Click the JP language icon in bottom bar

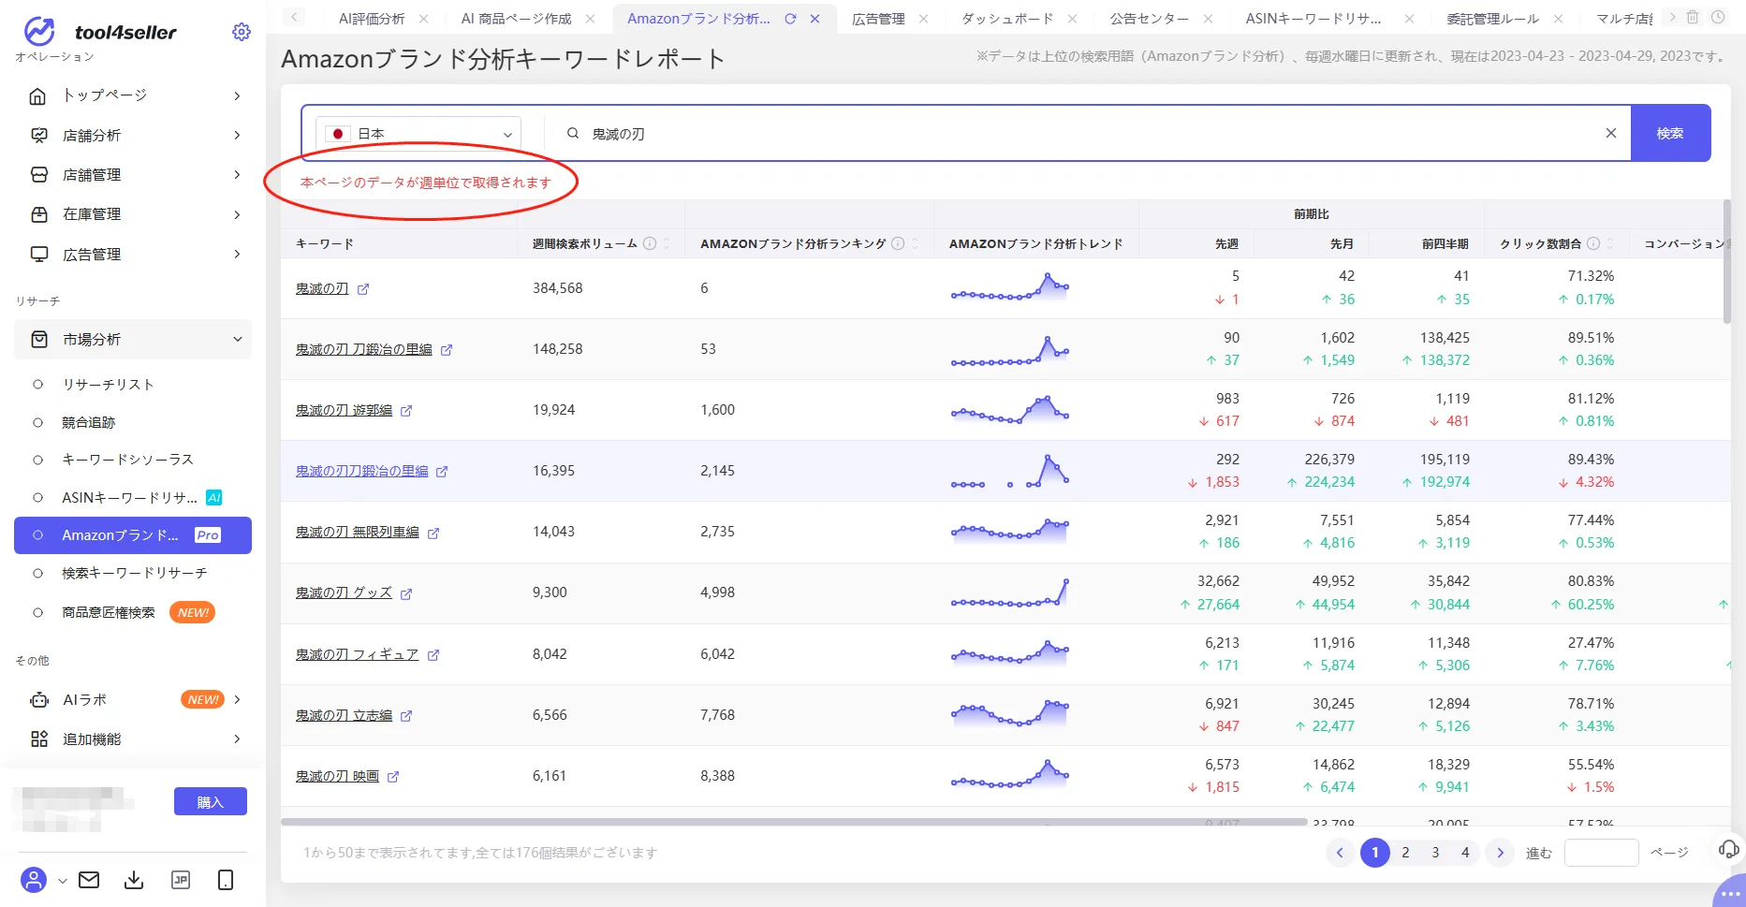point(181,880)
